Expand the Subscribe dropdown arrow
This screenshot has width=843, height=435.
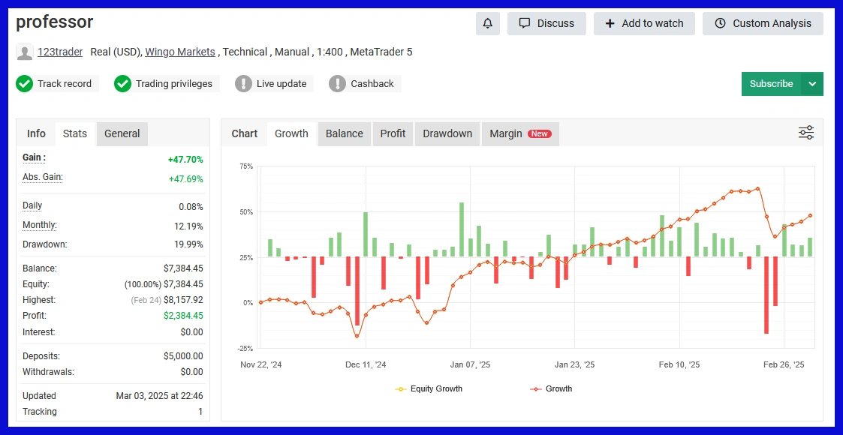tap(812, 84)
